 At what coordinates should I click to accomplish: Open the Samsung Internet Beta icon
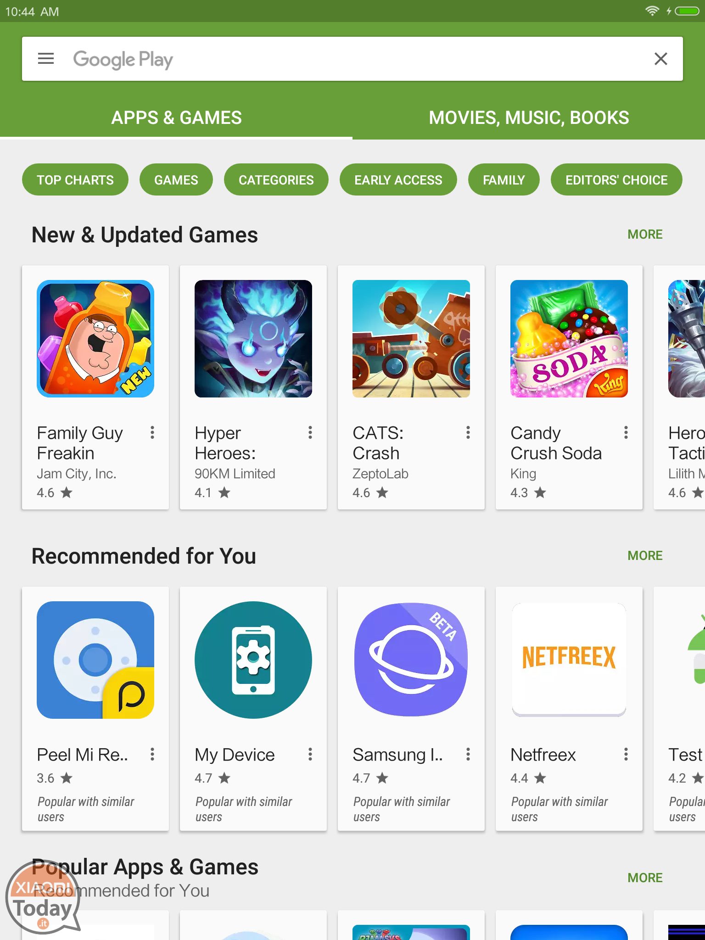click(x=411, y=660)
